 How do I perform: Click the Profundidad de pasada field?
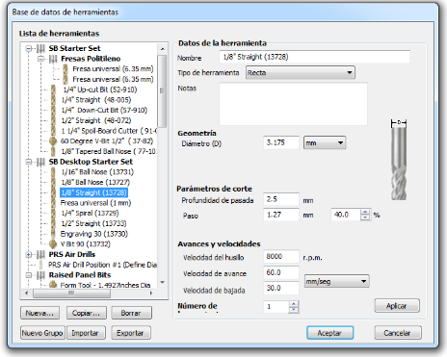pos(281,199)
